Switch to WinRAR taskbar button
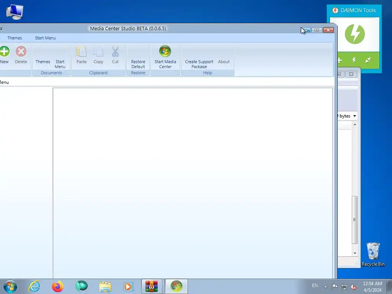 152,286
